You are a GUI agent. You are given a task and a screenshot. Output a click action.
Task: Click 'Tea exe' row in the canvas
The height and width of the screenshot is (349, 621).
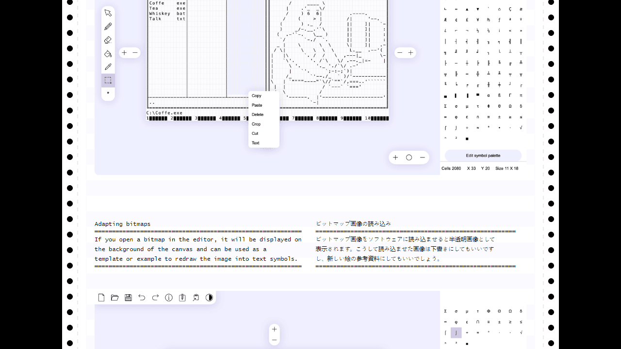167,8
